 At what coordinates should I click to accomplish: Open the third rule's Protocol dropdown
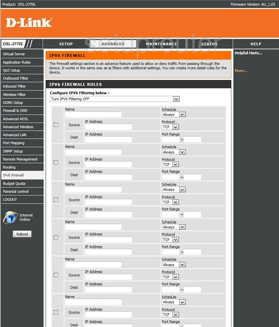point(170,202)
